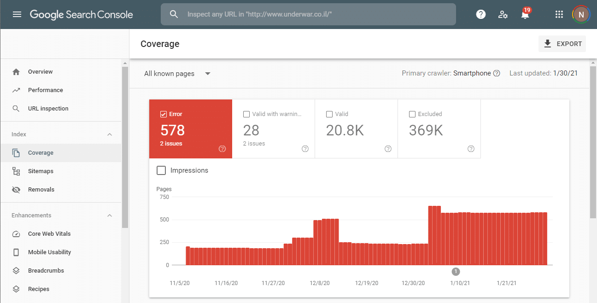
Task: Select Sitemaps in the sidebar
Action: point(61,171)
